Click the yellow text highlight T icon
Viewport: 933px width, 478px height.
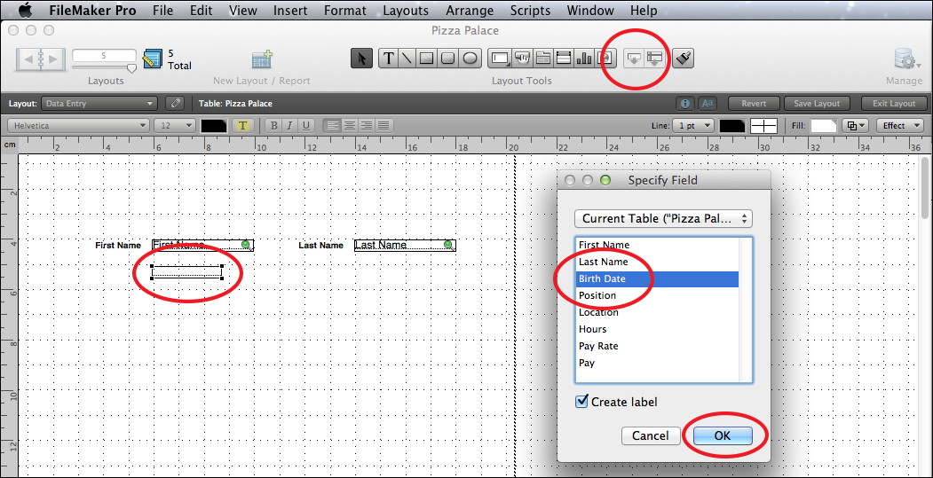point(242,126)
